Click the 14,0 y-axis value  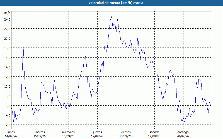click(7, 67)
